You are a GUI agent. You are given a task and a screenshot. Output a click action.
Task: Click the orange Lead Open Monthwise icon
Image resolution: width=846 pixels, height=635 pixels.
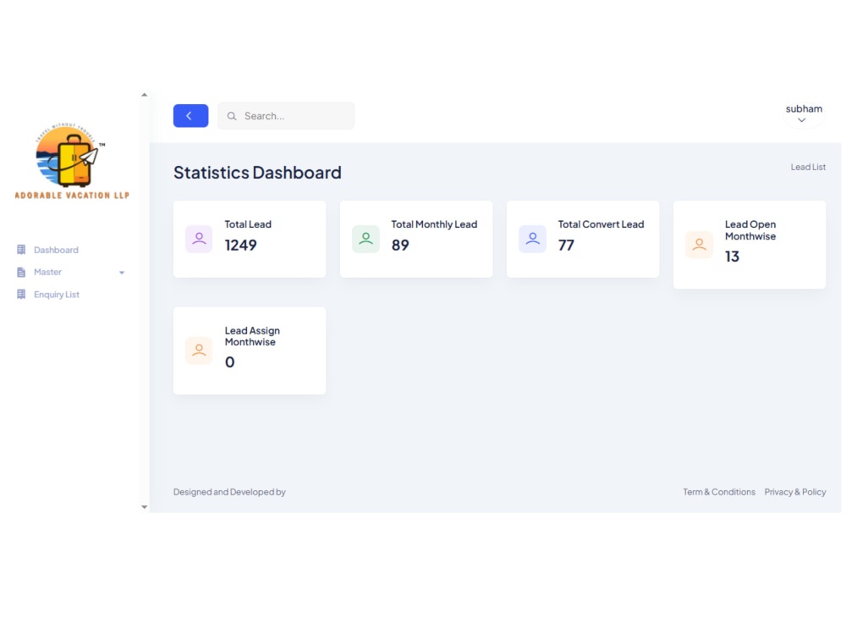coord(700,245)
